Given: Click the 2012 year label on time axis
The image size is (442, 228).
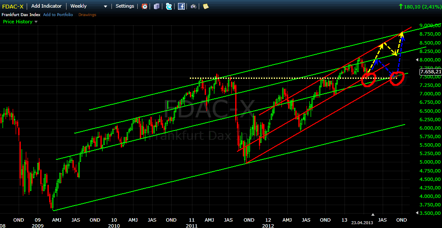Looking at the screenshot, I should coord(267,225).
